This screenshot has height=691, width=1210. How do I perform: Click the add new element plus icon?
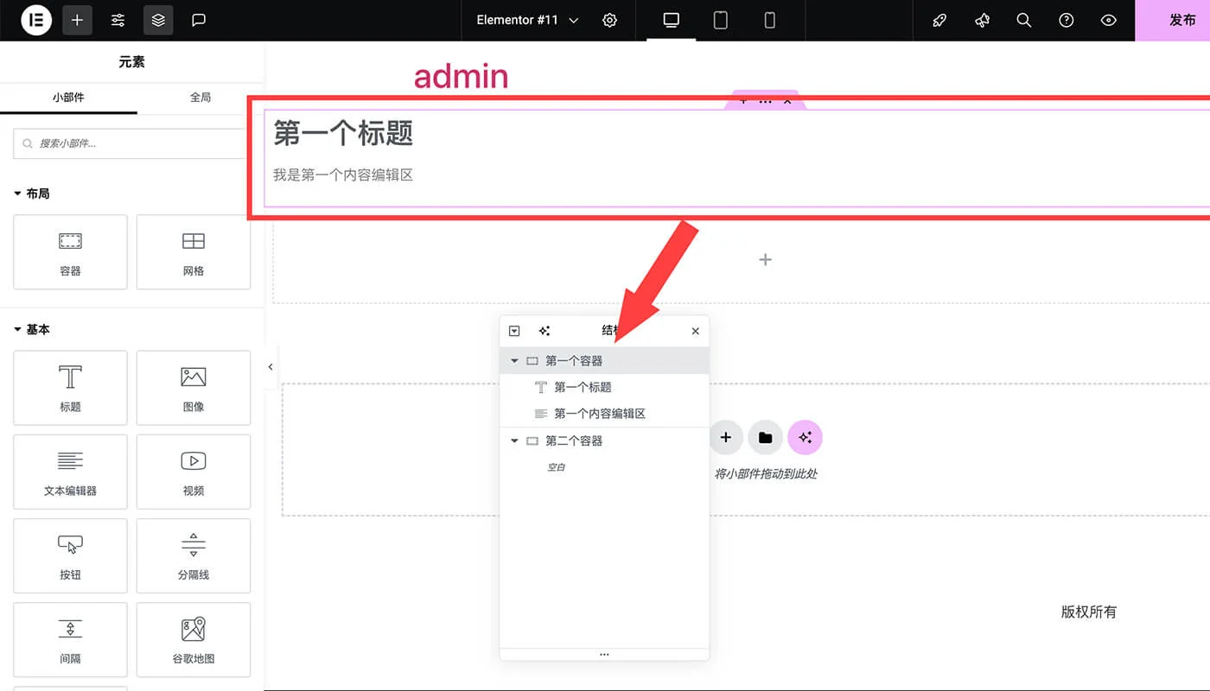[x=77, y=20]
